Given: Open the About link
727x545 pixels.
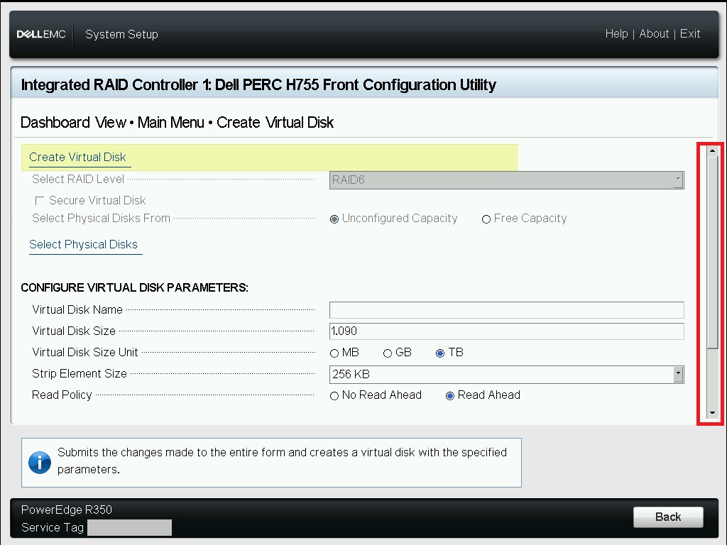Looking at the screenshot, I should click(x=654, y=34).
